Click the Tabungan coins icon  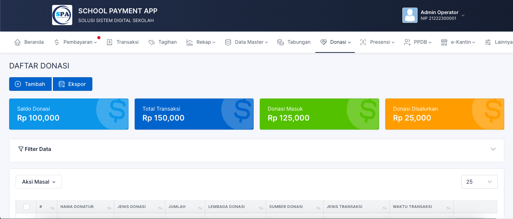[x=281, y=42]
